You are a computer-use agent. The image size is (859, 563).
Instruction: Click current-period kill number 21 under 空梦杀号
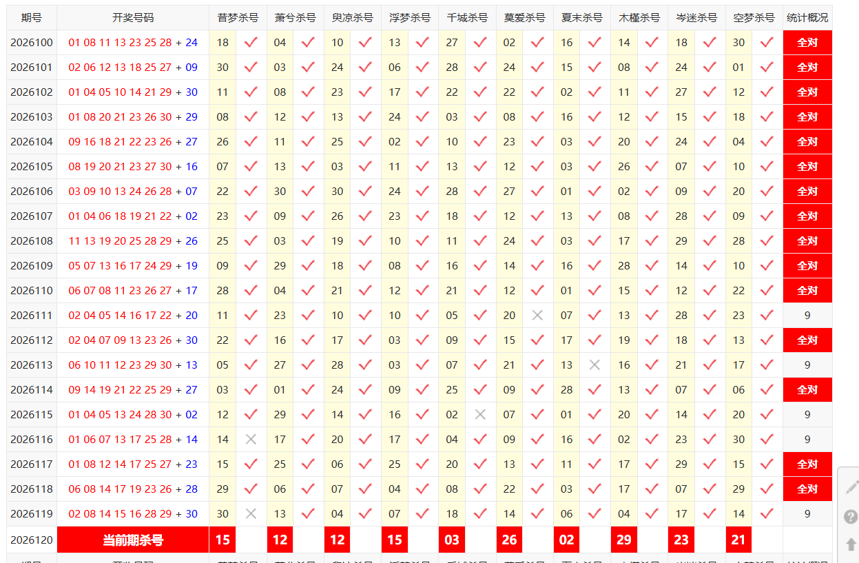point(738,540)
